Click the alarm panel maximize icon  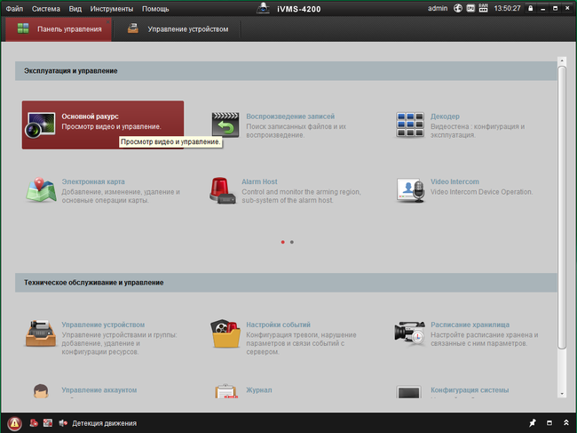[549, 422]
